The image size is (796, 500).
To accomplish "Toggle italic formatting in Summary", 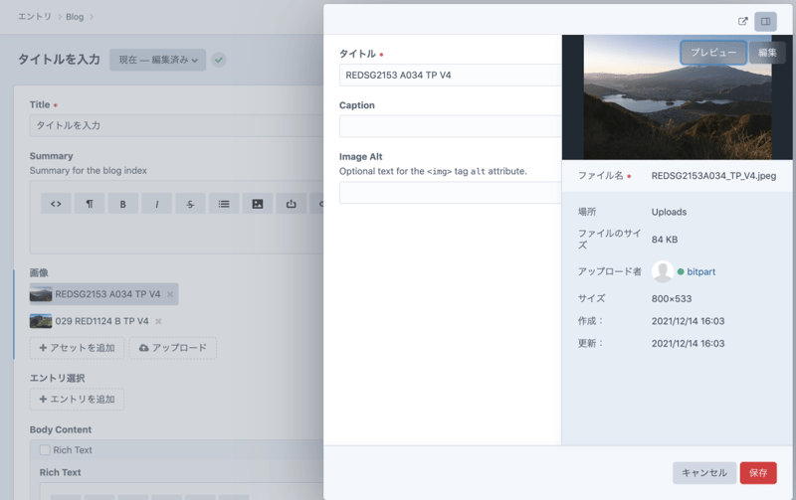I will (156, 204).
